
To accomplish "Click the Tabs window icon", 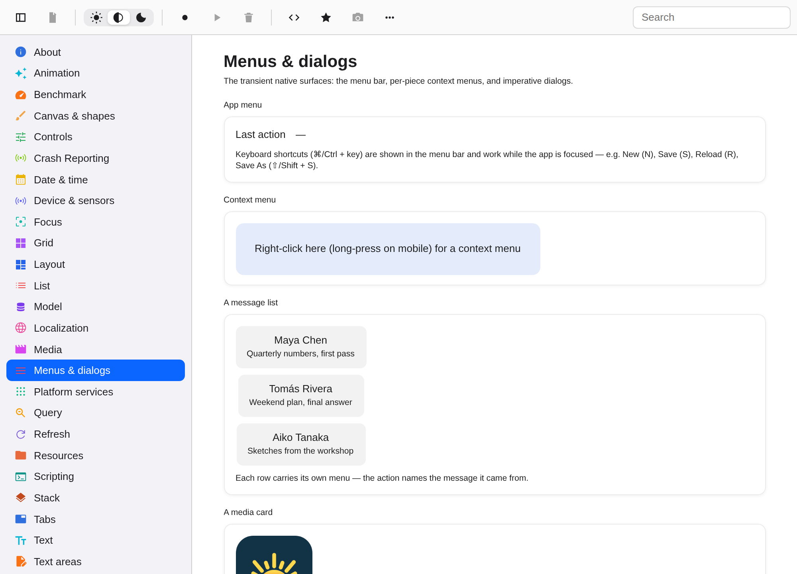I will coord(21,519).
